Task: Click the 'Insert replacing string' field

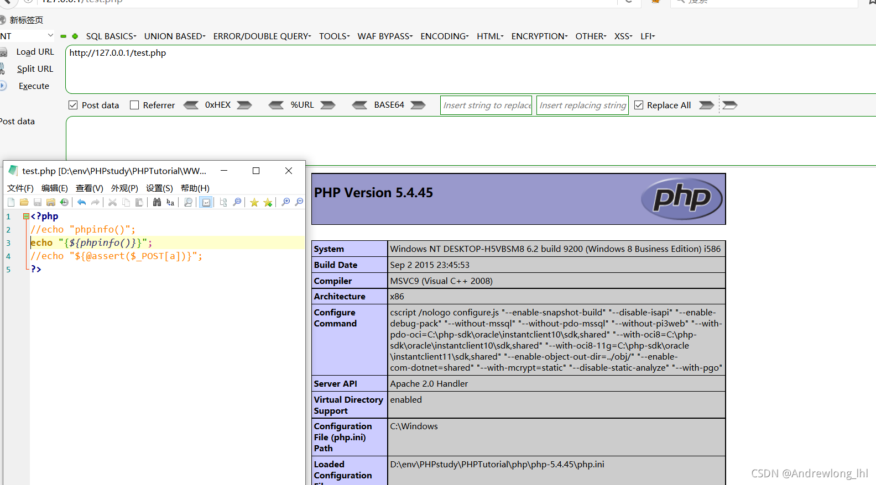Action: coord(582,105)
